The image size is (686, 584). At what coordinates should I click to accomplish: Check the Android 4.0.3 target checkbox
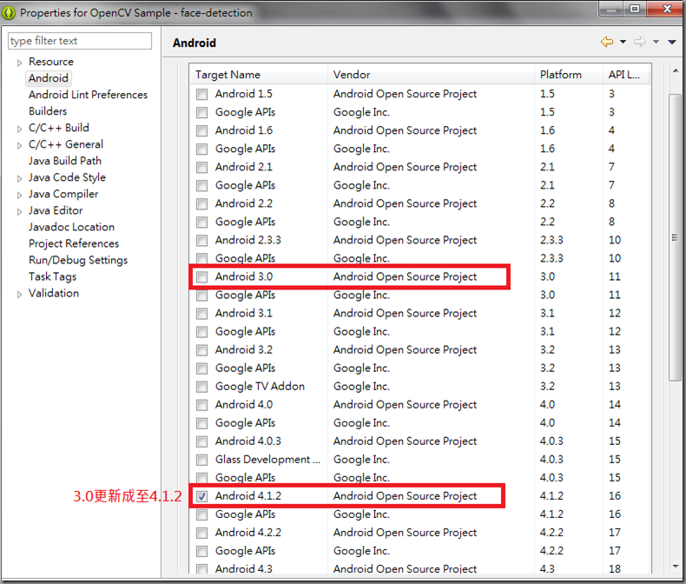coord(201,441)
